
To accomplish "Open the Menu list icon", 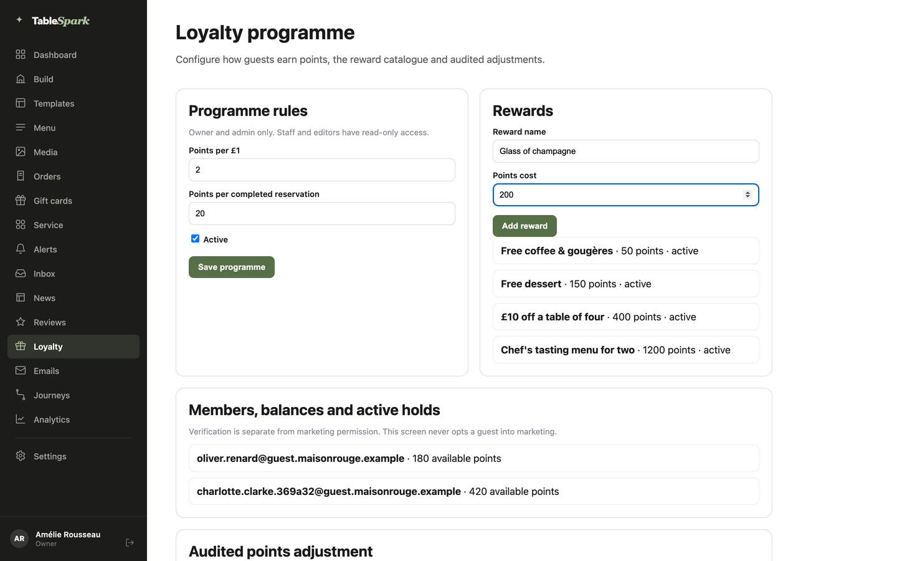I will click(21, 128).
